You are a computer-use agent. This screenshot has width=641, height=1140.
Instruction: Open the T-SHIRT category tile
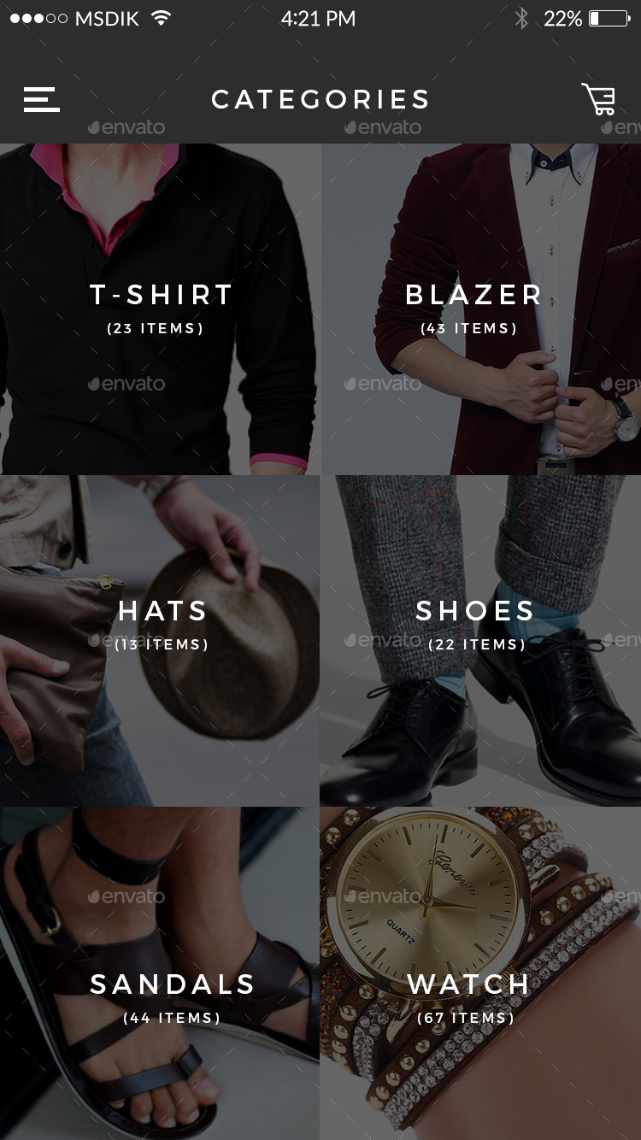(x=160, y=309)
